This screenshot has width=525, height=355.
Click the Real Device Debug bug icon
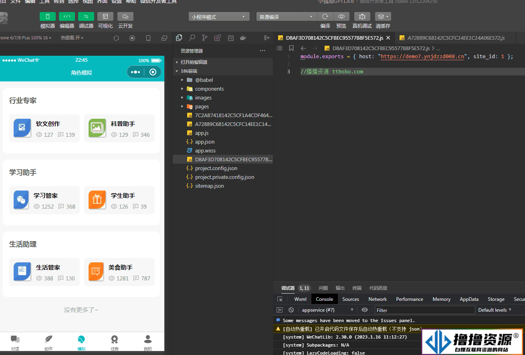pyautogui.click(x=362, y=16)
